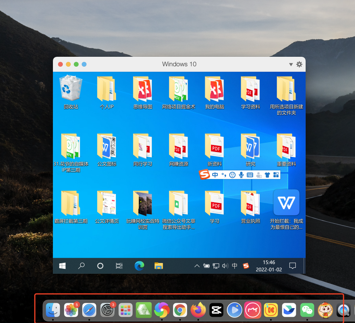
Task: Open Photos from the Dock
Action: 71,310
